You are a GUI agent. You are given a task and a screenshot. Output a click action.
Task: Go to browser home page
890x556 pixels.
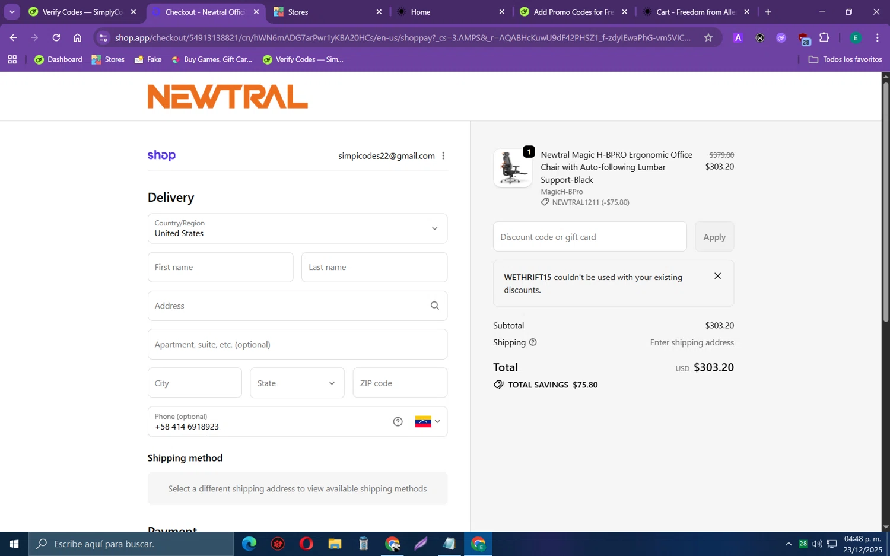pyautogui.click(x=77, y=37)
